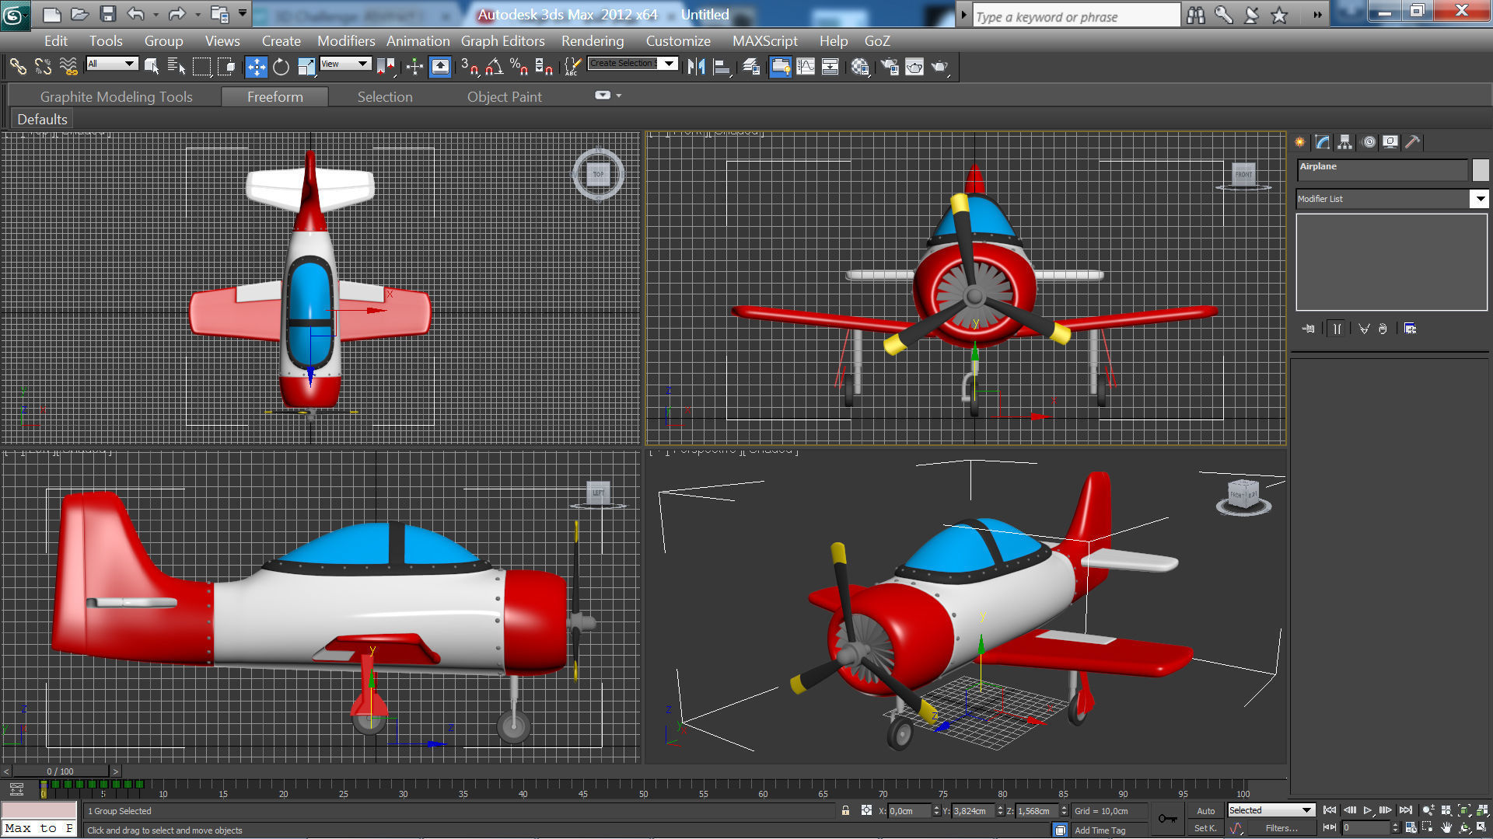Toggle Angle Snap on the toolbar
Viewport: 1493px width, 839px height.
[x=494, y=67]
